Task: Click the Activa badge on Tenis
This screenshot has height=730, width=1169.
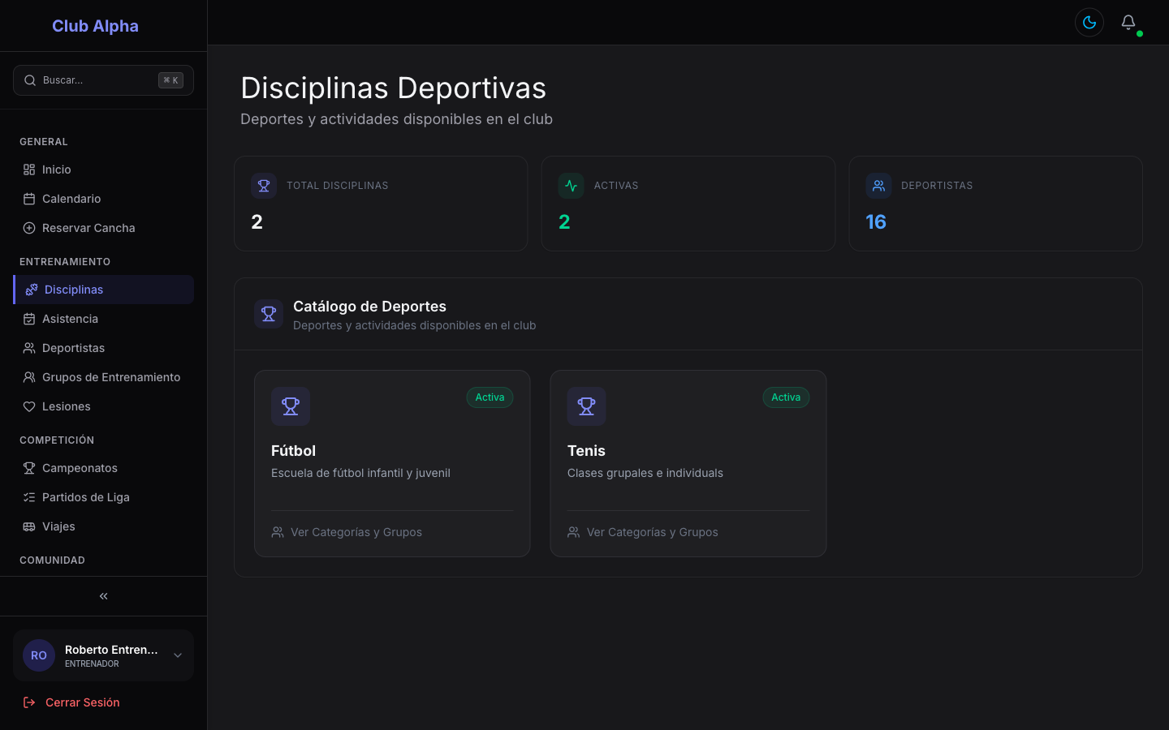Action: (786, 397)
